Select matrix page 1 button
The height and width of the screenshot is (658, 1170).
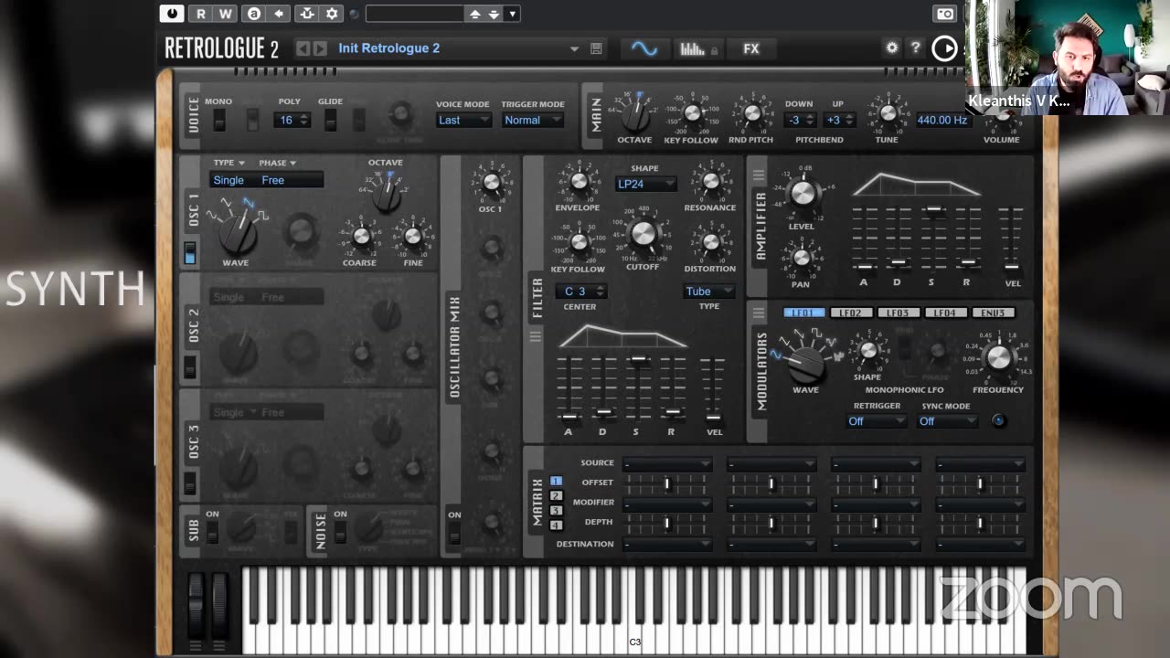[x=556, y=481]
